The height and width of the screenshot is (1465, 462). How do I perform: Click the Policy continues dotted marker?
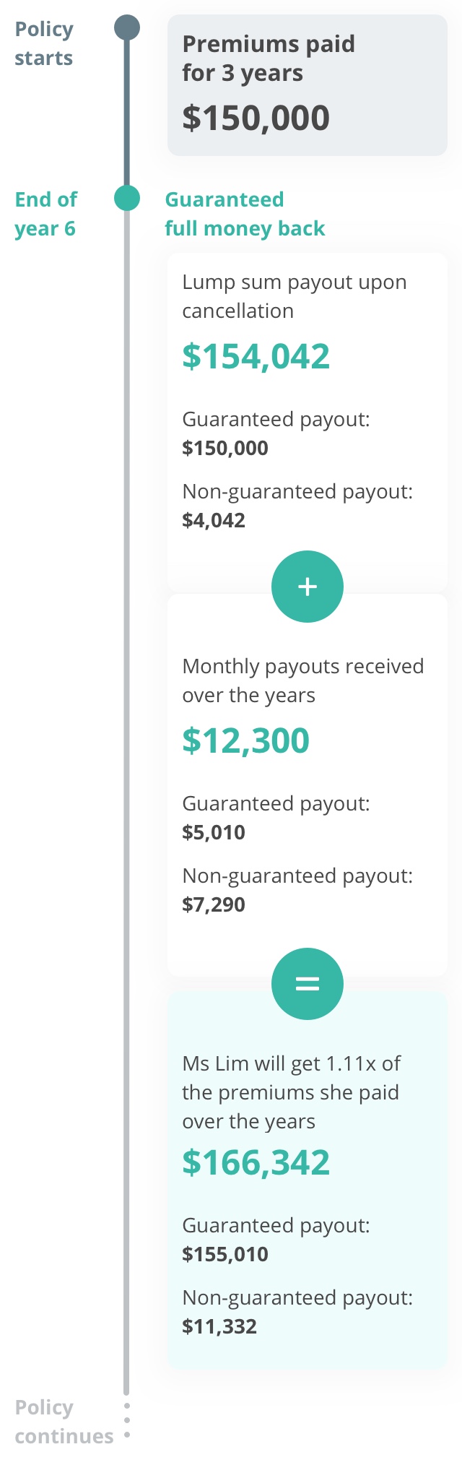point(127,1420)
